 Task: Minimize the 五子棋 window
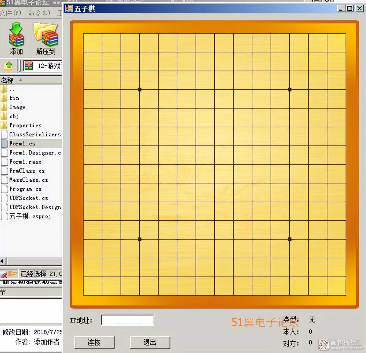(341, 9)
